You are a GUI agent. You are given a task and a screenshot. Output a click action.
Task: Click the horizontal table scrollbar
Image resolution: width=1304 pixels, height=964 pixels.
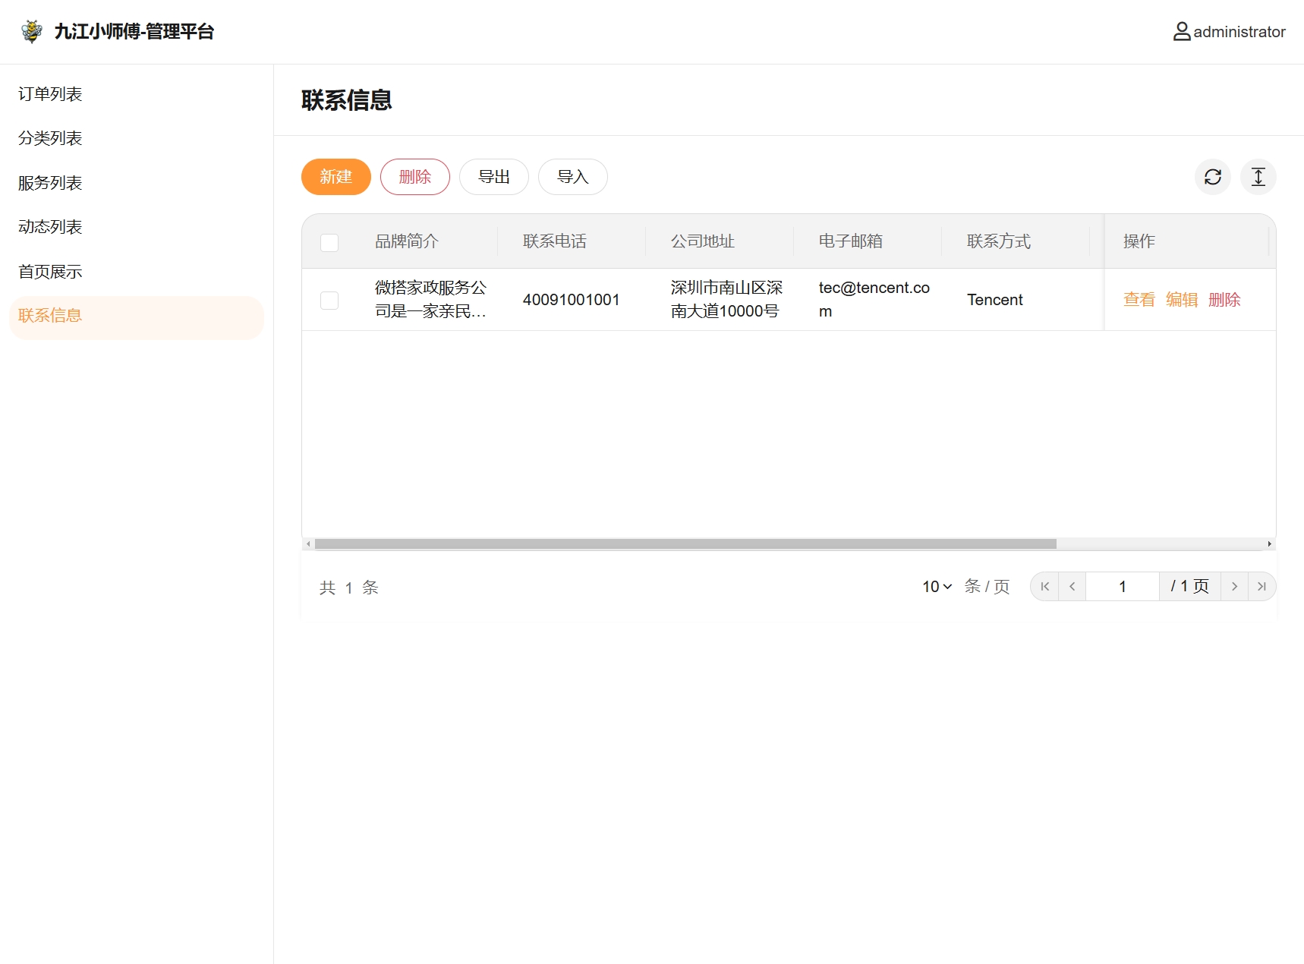685,544
